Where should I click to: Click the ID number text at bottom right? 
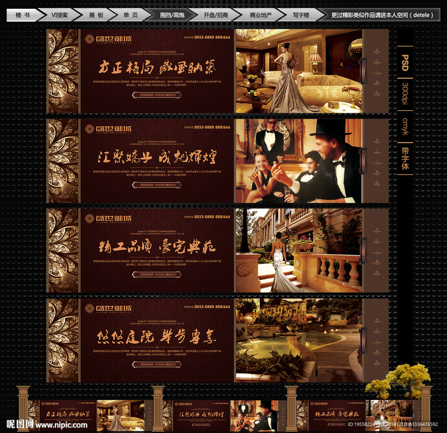tap(393, 424)
